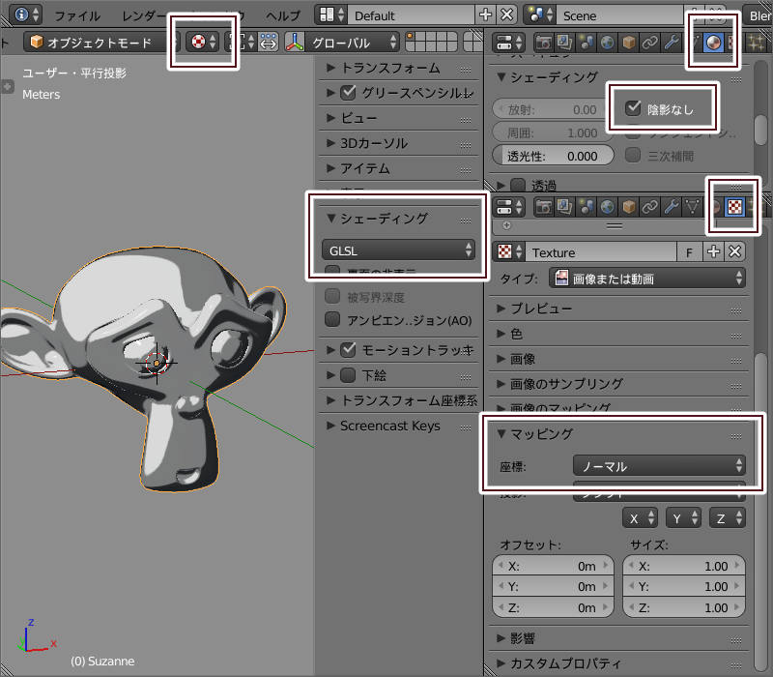Screen dimensions: 773x677
Task: Select the translate manipulator axes icon
Action: click(x=294, y=42)
